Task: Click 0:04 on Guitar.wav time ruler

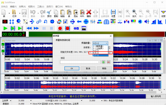Action: (27, 60)
